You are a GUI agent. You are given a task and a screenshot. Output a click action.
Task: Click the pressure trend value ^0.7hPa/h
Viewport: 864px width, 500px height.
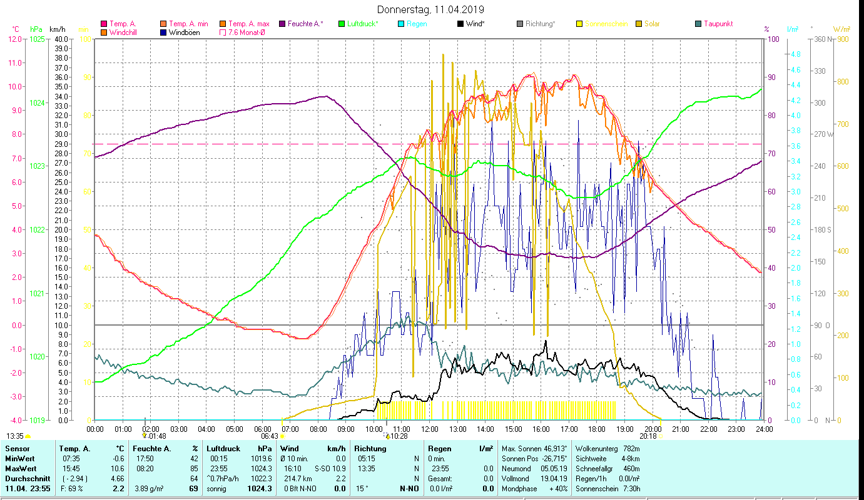(223, 478)
